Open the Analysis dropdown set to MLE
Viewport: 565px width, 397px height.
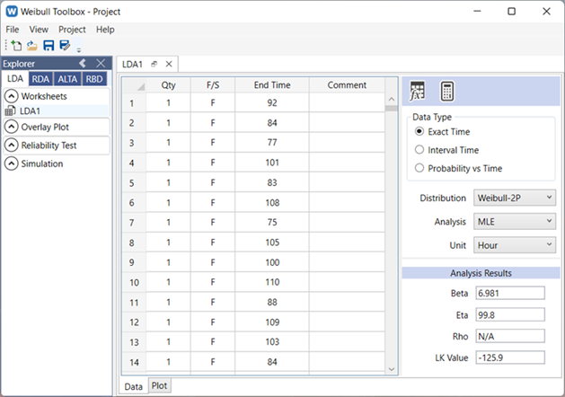pyautogui.click(x=514, y=221)
